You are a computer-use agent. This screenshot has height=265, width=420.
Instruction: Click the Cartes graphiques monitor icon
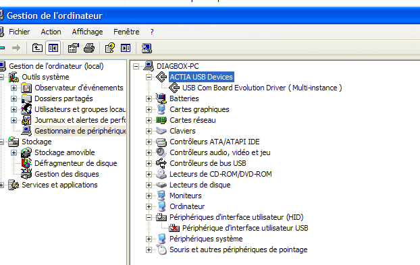pyautogui.click(x=161, y=109)
